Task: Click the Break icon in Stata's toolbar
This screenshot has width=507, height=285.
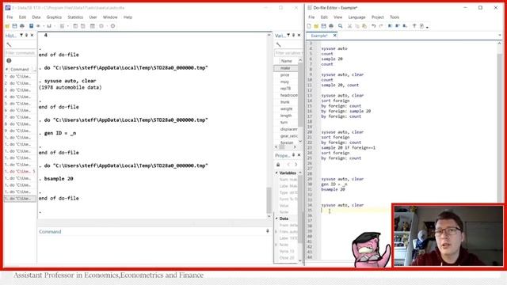Action: pos(112,26)
